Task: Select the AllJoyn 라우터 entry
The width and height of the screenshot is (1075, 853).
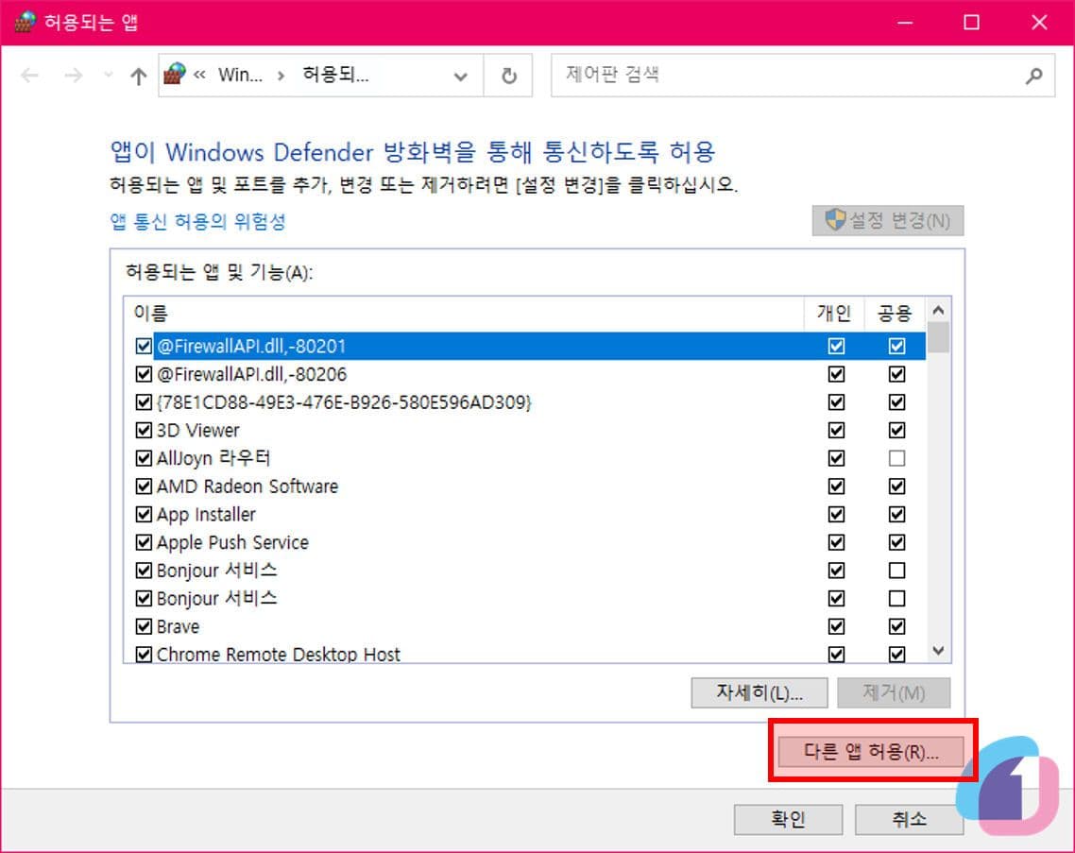Action: coord(213,458)
